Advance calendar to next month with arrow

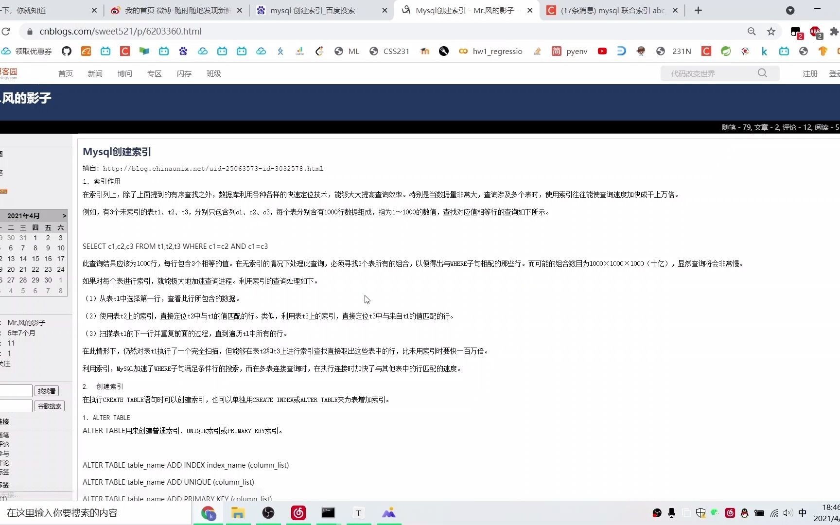click(x=64, y=215)
